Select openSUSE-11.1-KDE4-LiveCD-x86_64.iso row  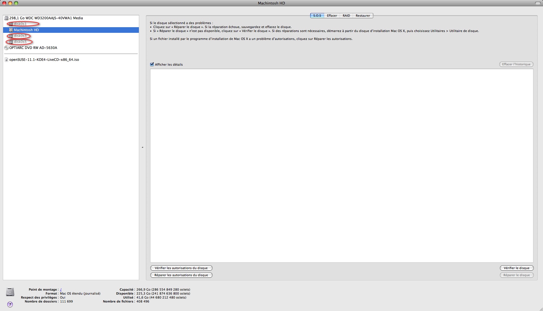click(71, 60)
